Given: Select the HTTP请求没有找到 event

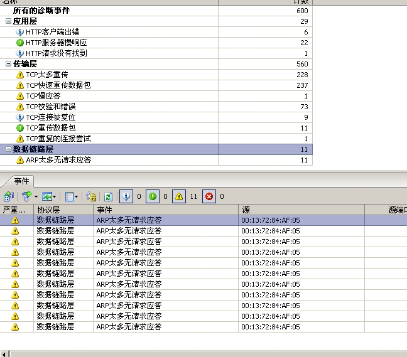Looking at the screenshot, I should coord(156,53).
